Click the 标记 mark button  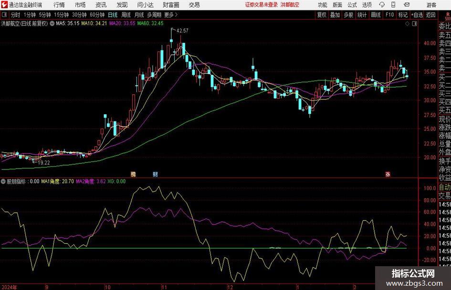(403, 15)
